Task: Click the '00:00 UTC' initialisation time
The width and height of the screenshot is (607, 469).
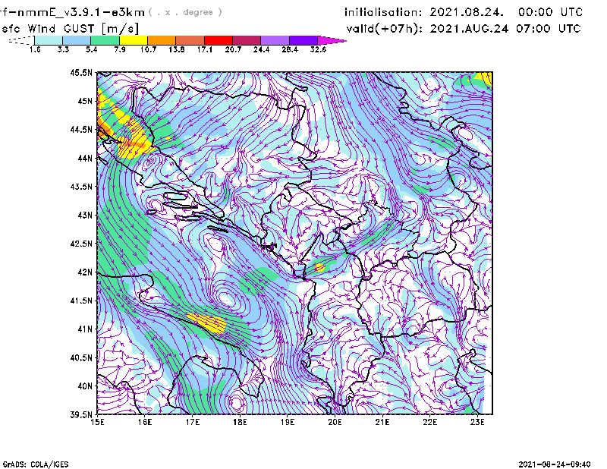Action: click(550, 12)
